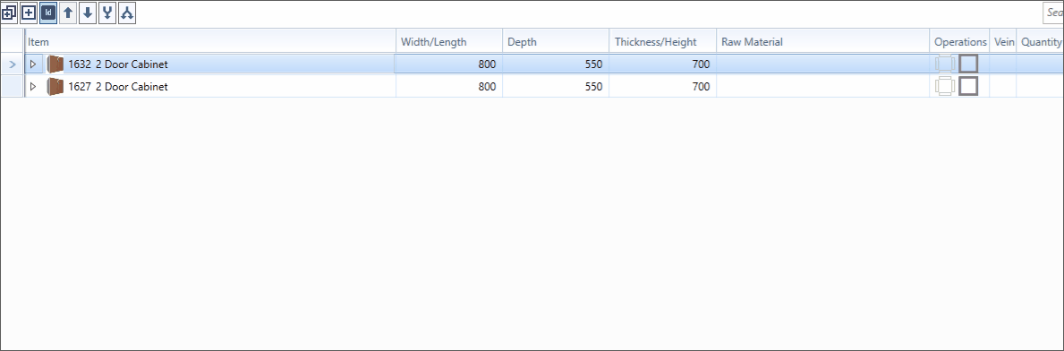Click the Raw Material cell of row 1632
This screenshot has width=1064, height=351.
coord(822,64)
